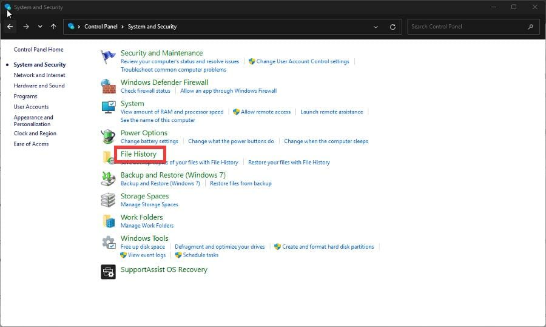The image size is (546, 327).
Task: Click the Power Options battery icon
Action: pos(108,137)
